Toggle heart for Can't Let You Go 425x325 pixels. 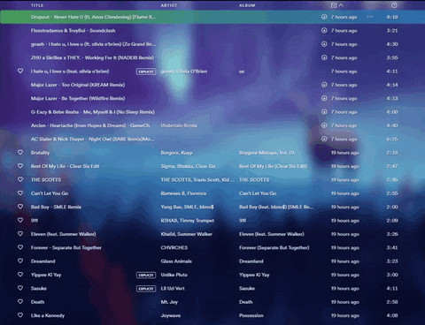coord(20,193)
